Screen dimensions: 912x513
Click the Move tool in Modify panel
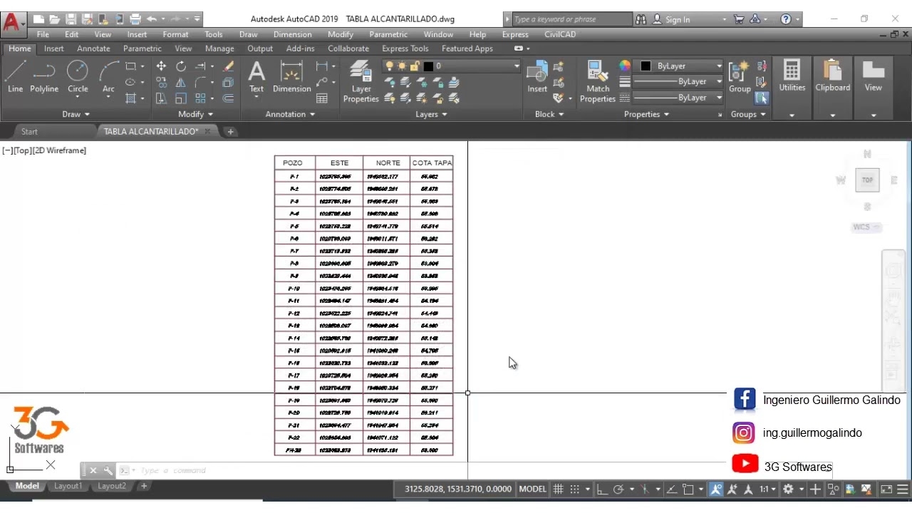[x=162, y=66]
